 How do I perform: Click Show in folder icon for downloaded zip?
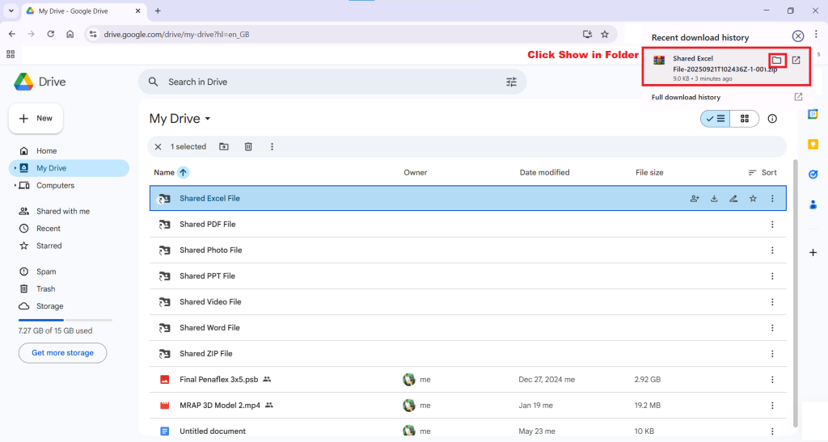(x=776, y=61)
